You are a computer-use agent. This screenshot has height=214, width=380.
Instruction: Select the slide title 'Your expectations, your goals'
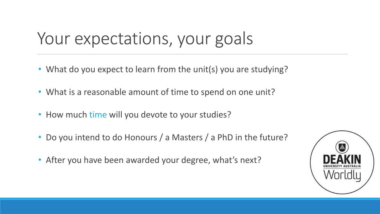point(145,39)
